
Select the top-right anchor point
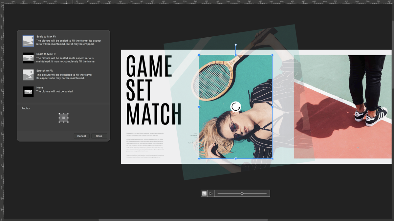pyautogui.click(x=68, y=114)
